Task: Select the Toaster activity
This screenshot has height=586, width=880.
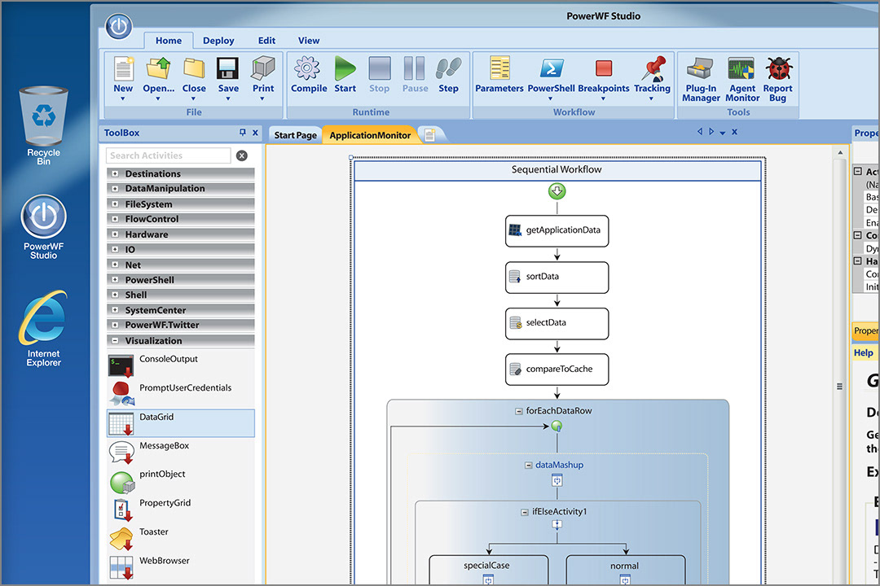Action: pos(180,538)
